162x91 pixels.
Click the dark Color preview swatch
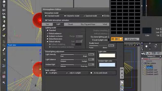click(147, 30)
